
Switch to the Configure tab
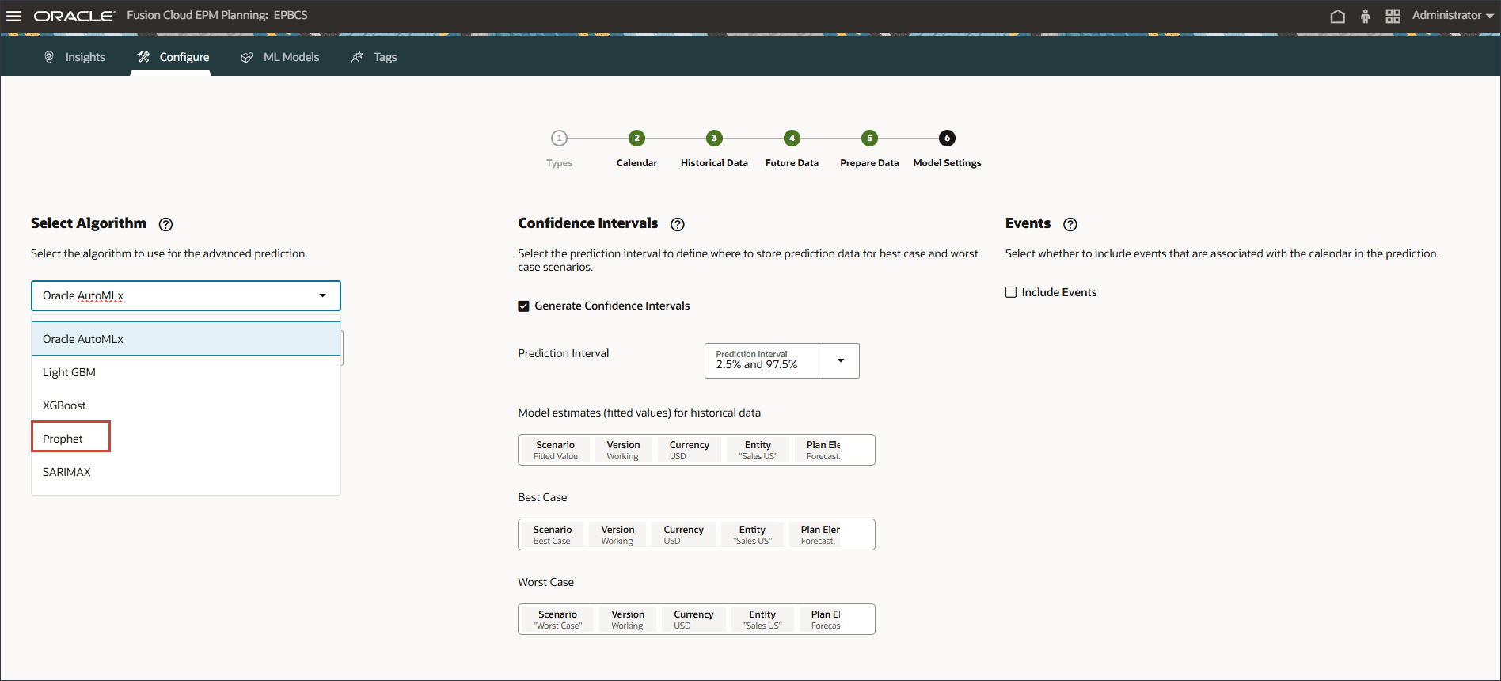point(173,57)
